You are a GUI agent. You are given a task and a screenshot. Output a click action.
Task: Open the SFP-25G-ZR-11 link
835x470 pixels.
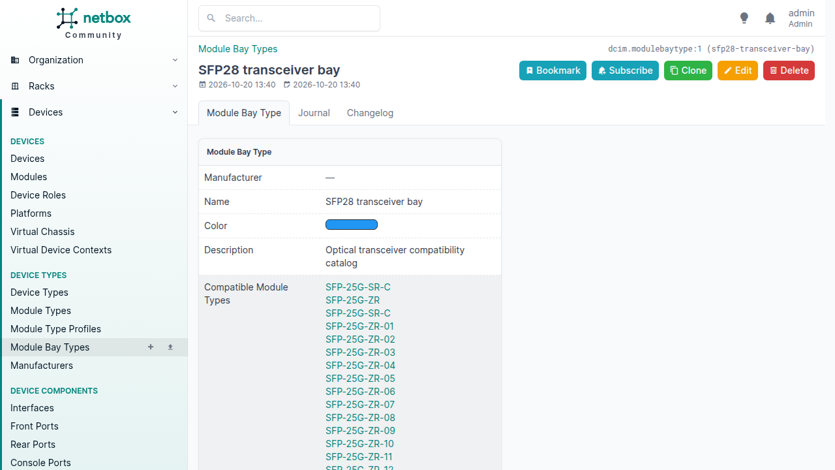point(359,457)
